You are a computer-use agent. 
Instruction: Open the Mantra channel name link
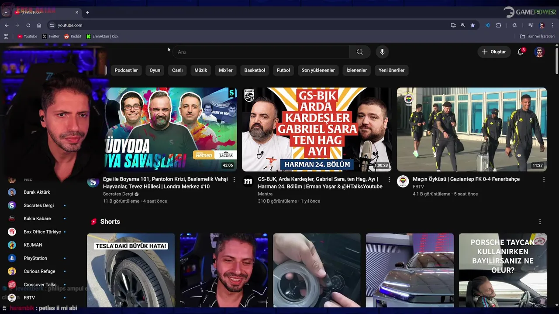tap(265, 194)
